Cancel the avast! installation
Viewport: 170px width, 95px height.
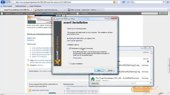[110, 70]
